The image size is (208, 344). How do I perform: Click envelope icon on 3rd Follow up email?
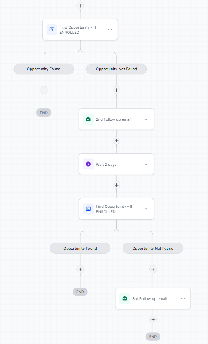pos(125,298)
